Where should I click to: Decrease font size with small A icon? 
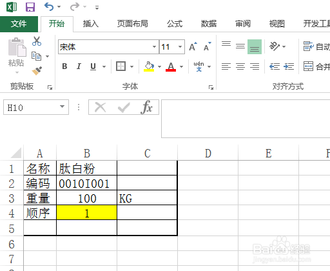(208, 46)
